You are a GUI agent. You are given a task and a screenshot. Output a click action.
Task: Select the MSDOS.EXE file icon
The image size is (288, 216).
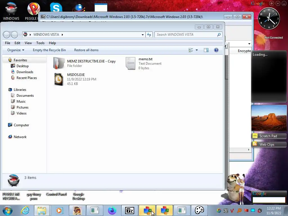(x=59, y=79)
